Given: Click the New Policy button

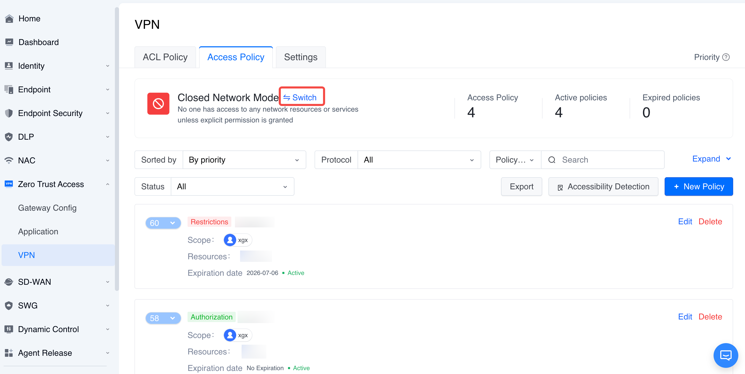Looking at the screenshot, I should pos(698,186).
